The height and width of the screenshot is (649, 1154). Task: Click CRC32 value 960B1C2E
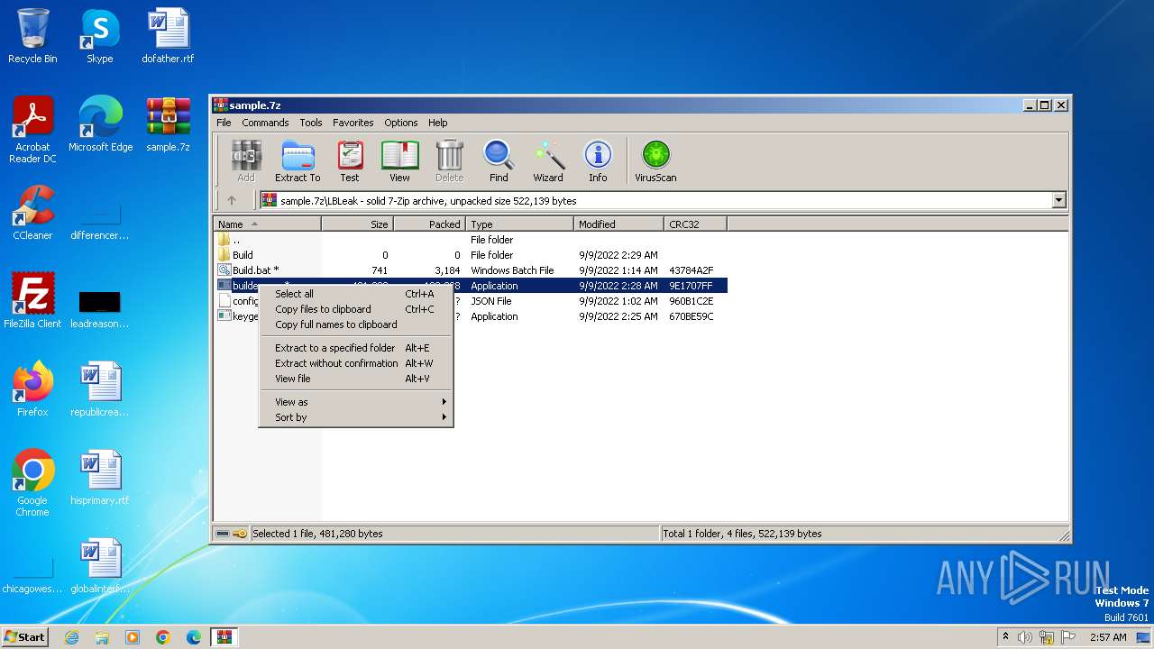click(691, 301)
